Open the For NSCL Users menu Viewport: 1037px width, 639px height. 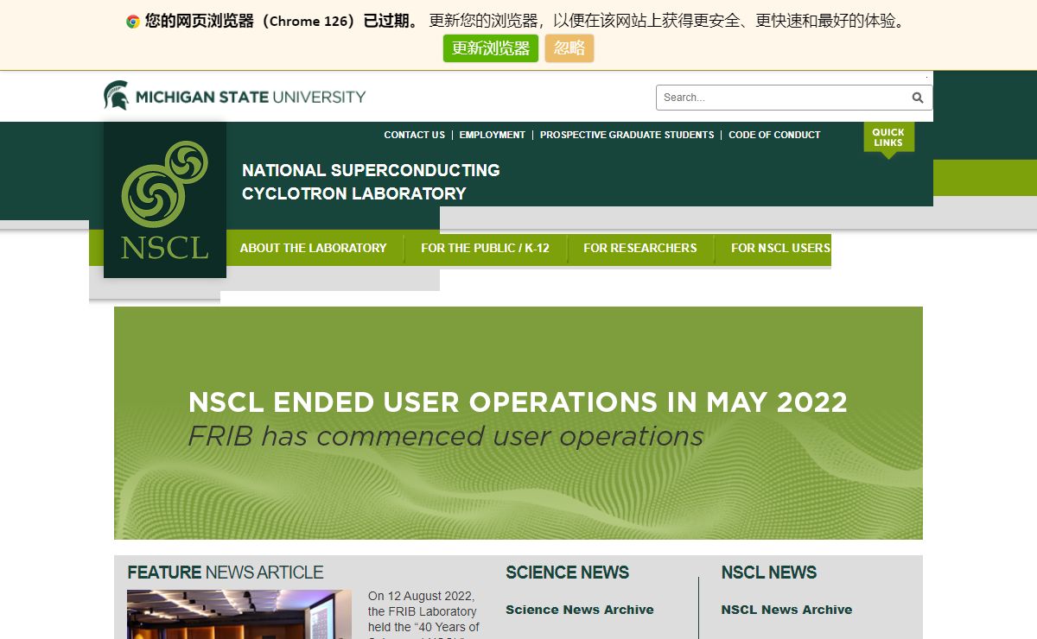click(x=780, y=248)
